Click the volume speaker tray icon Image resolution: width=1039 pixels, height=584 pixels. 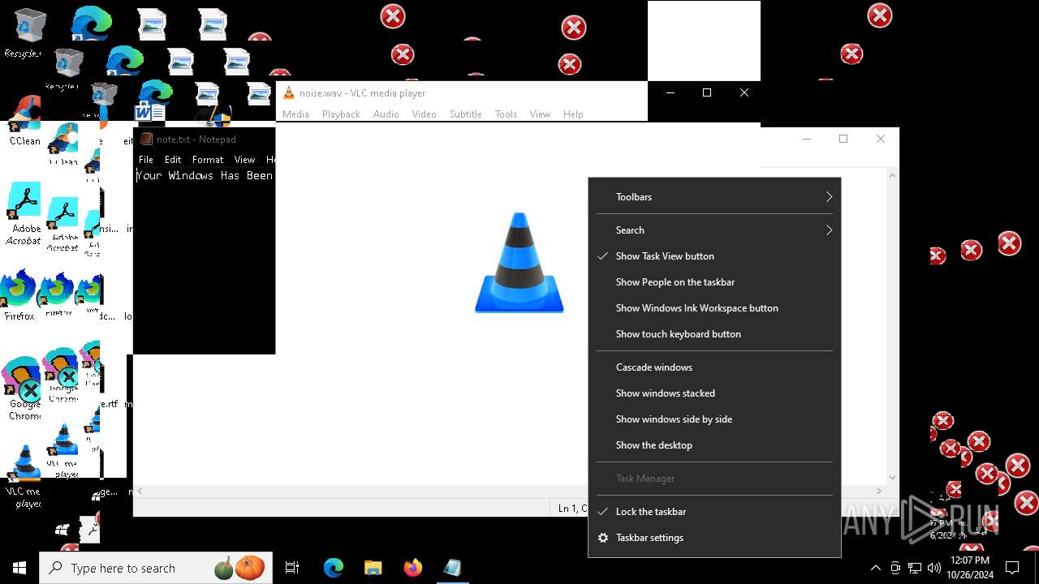[934, 568]
